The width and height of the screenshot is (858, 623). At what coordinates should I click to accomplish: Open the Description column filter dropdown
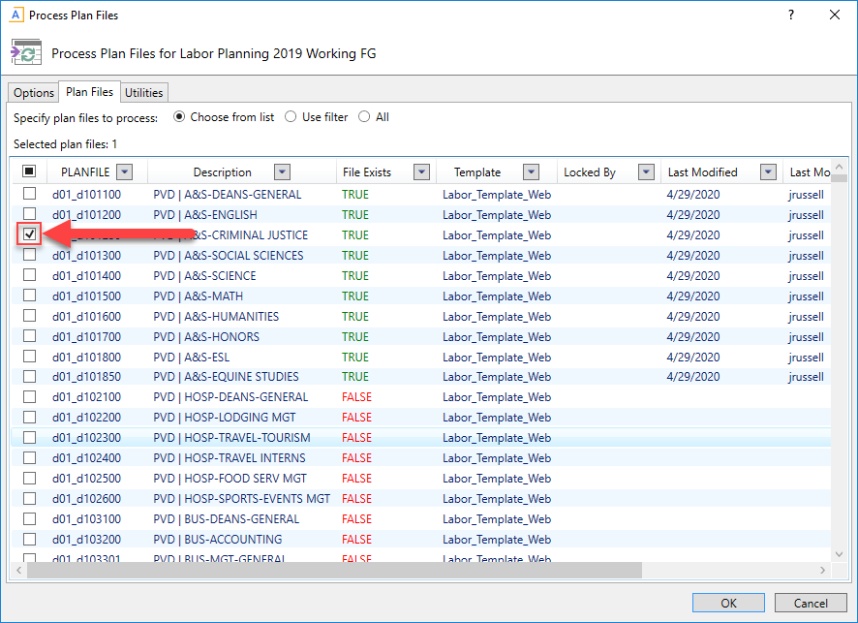coord(282,172)
